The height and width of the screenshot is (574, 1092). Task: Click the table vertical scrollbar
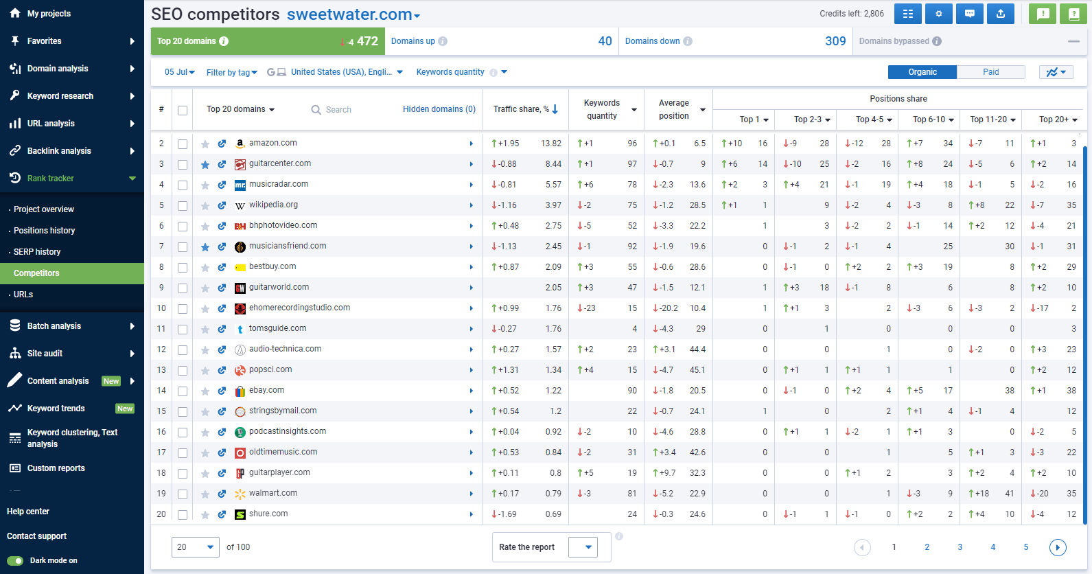tap(1085, 335)
